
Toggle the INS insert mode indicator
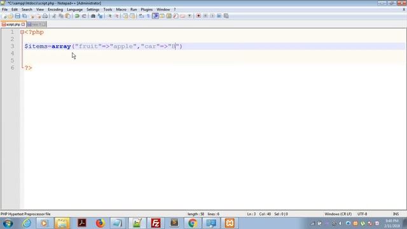tap(396, 214)
